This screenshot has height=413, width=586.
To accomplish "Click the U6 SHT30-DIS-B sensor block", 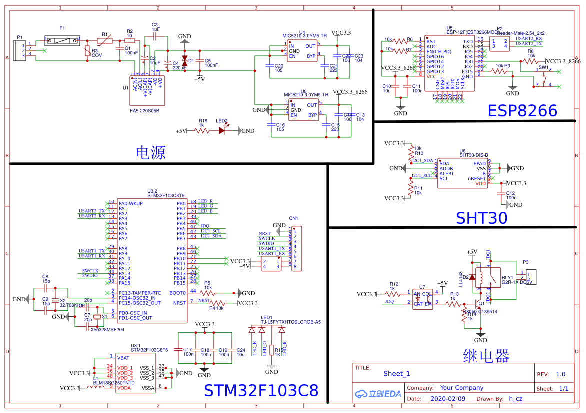I will [462, 173].
